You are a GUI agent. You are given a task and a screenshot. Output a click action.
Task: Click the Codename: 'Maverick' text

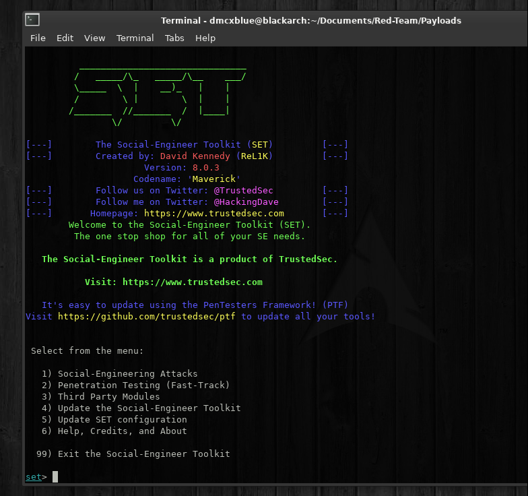click(187, 179)
